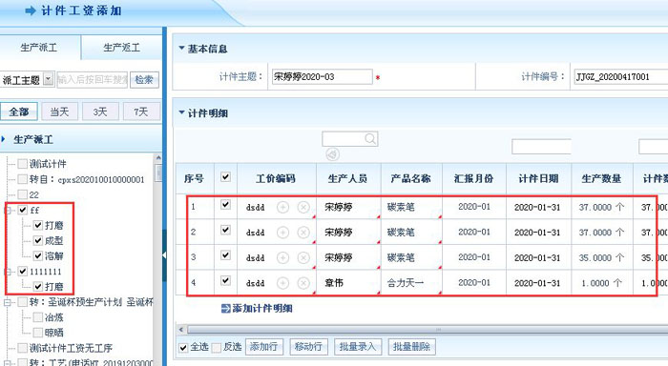Uncheck the row 1 checkbox
The image size is (668, 366).
(225, 205)
